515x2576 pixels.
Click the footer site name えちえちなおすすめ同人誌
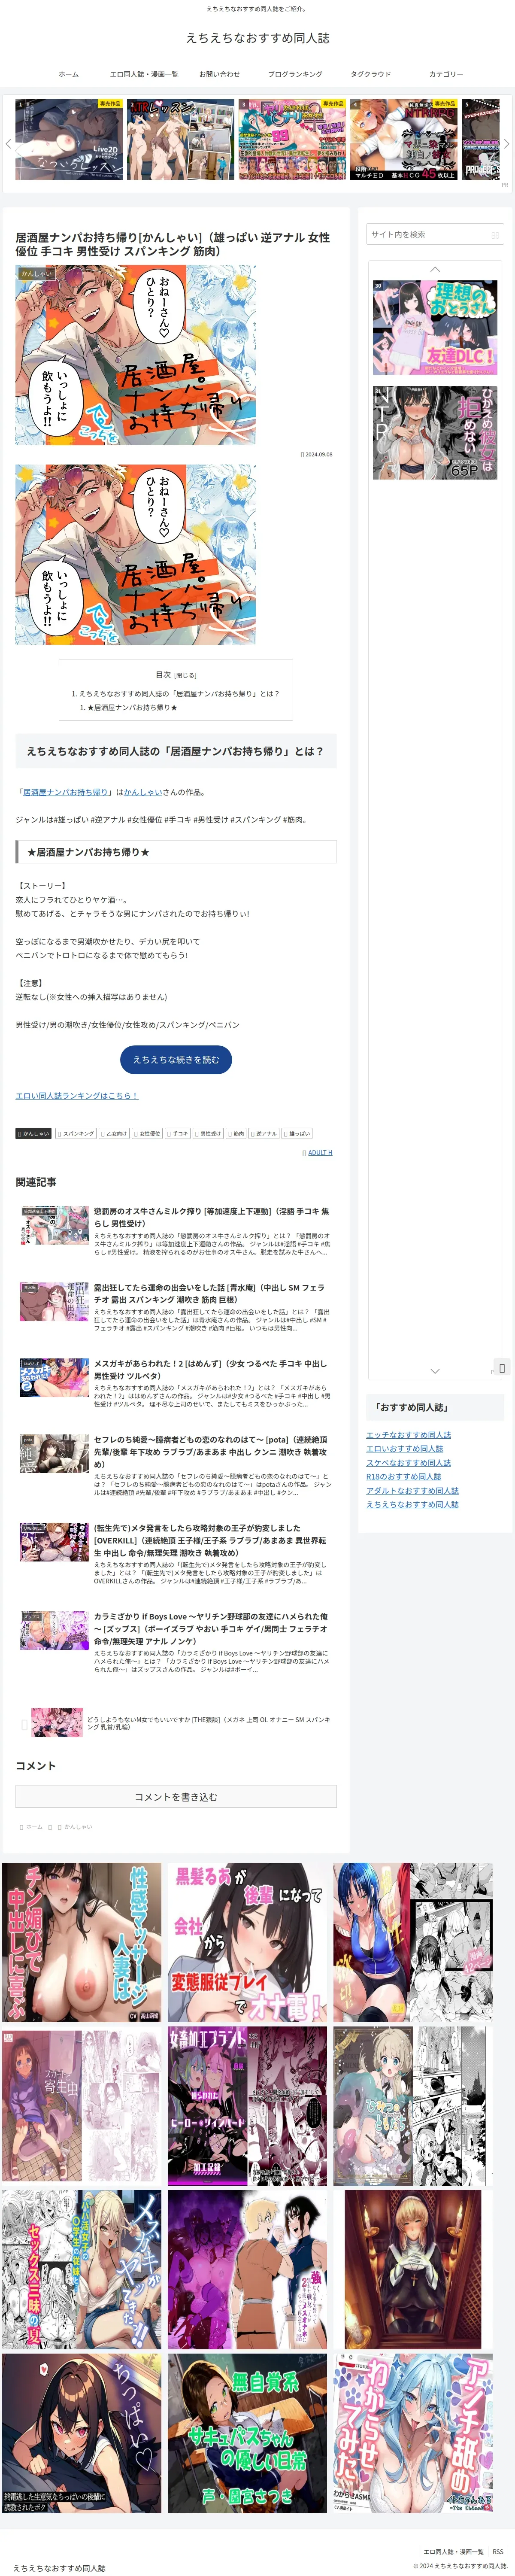click(x=59, y=2567)
